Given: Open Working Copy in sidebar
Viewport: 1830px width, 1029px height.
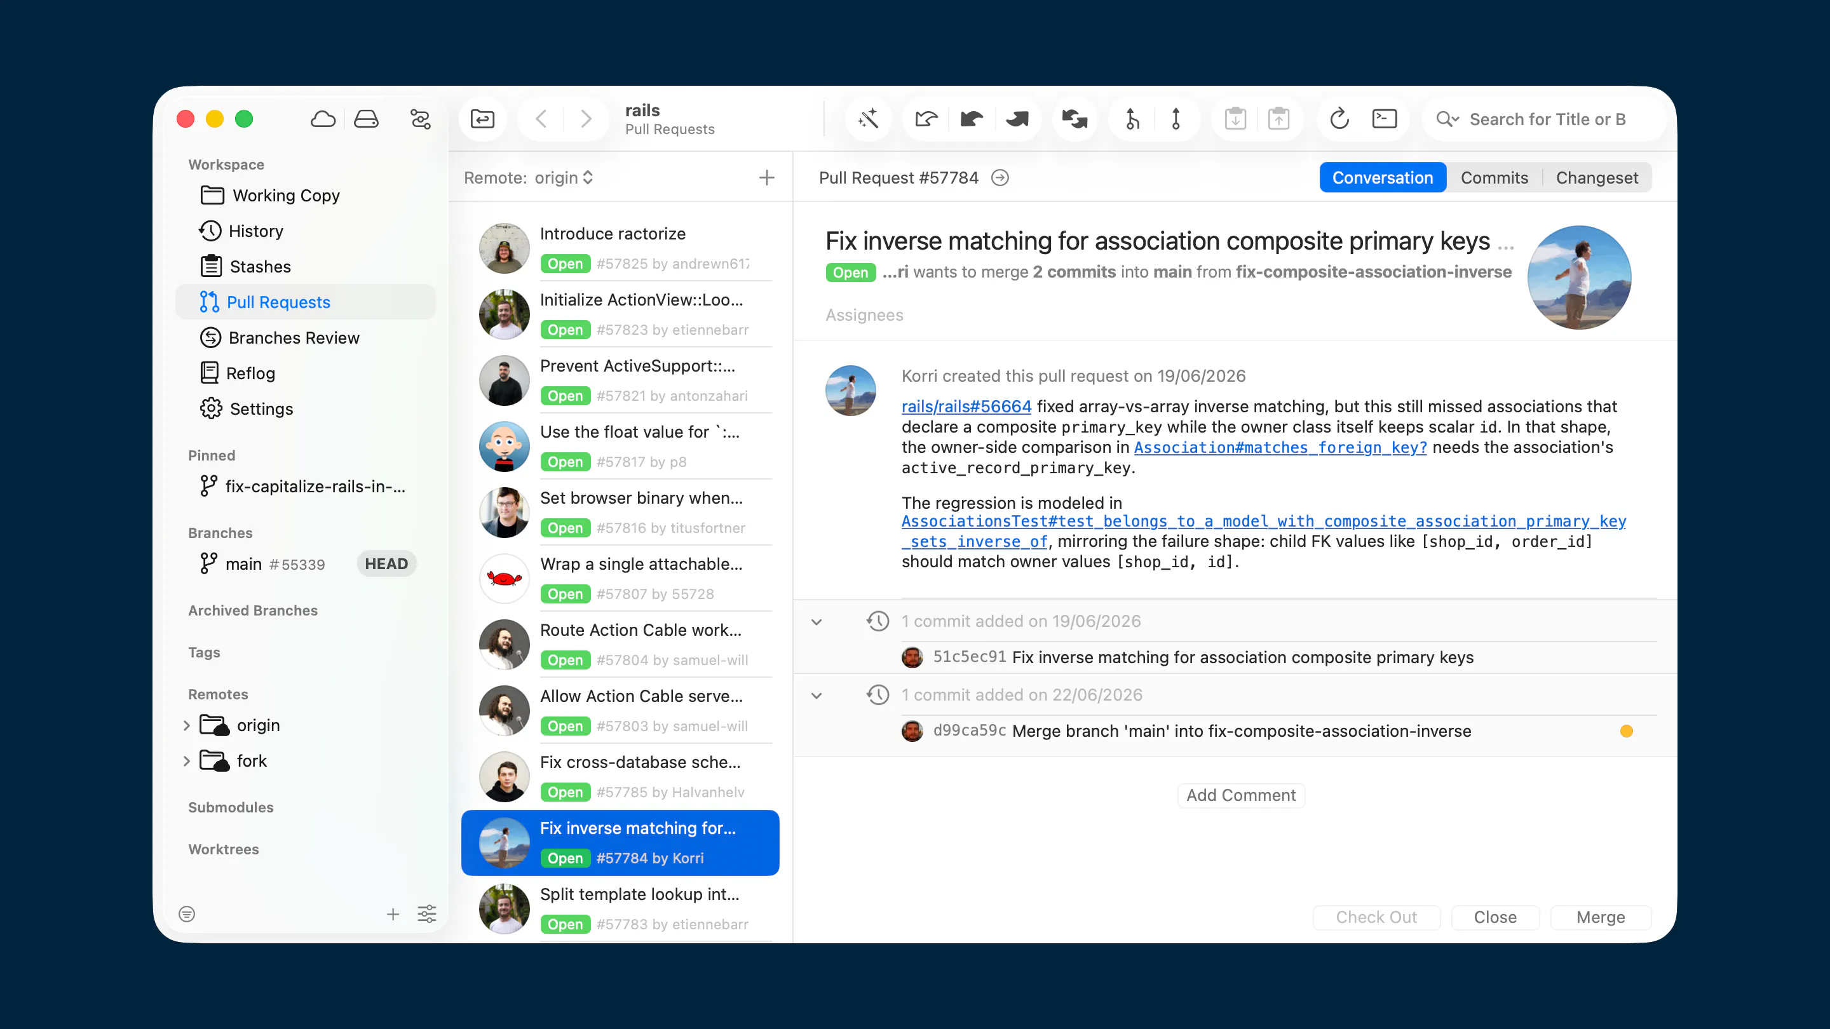Looking at the screenshot, I should tap(306, 195).
